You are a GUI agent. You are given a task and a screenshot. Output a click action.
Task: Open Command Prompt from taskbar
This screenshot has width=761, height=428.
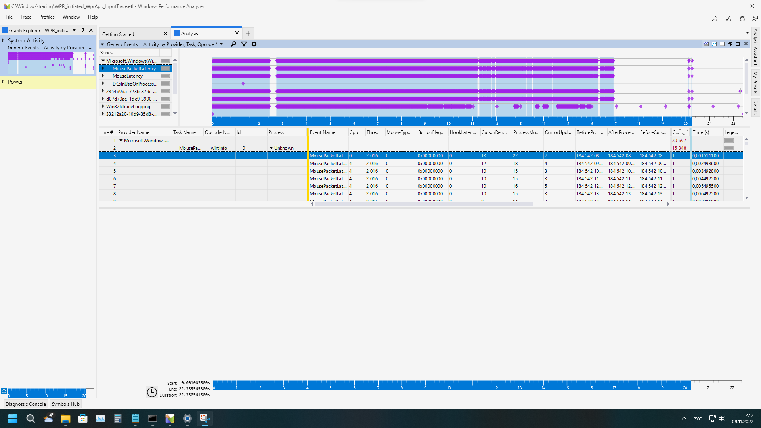coord(153,418)
